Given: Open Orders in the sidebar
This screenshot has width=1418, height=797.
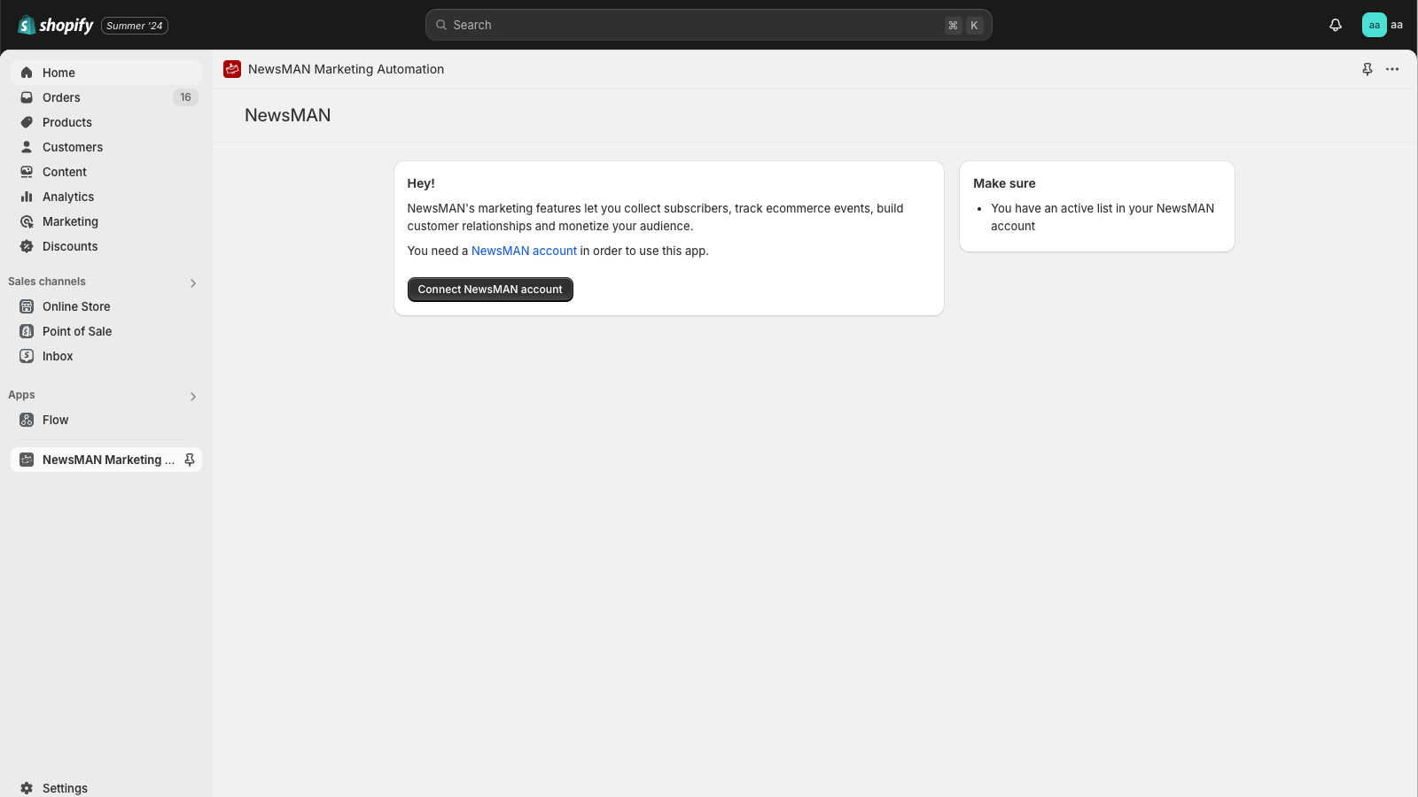Looking at the screenshot, I should click(x=106, y=97).
